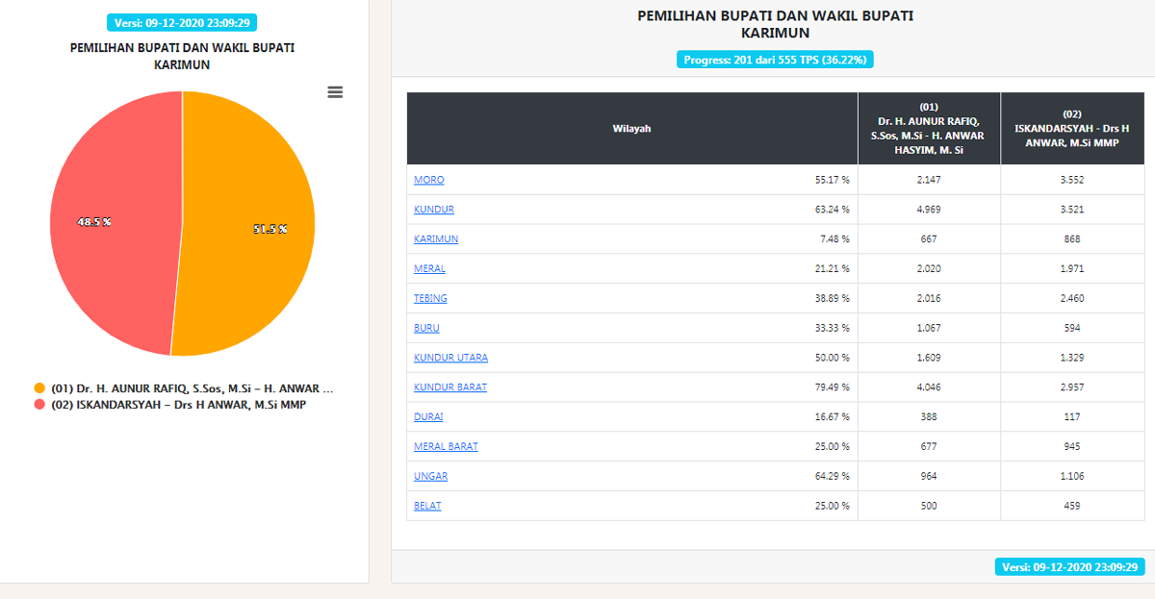Click the (01) Dr. H. AUNUR RAFIQ column header
This screenshot has width=1155, height=599.
tap(929, 129)
